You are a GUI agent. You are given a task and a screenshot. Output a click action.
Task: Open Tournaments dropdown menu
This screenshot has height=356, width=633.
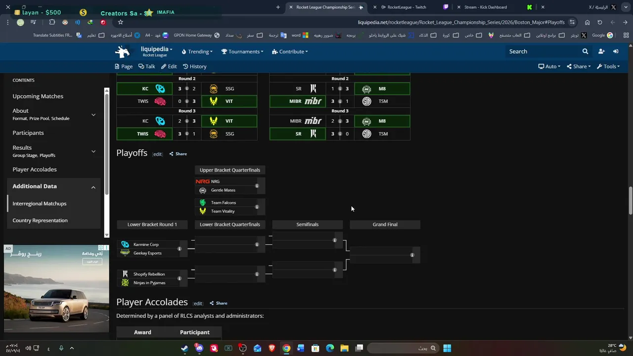click(242, 51)
